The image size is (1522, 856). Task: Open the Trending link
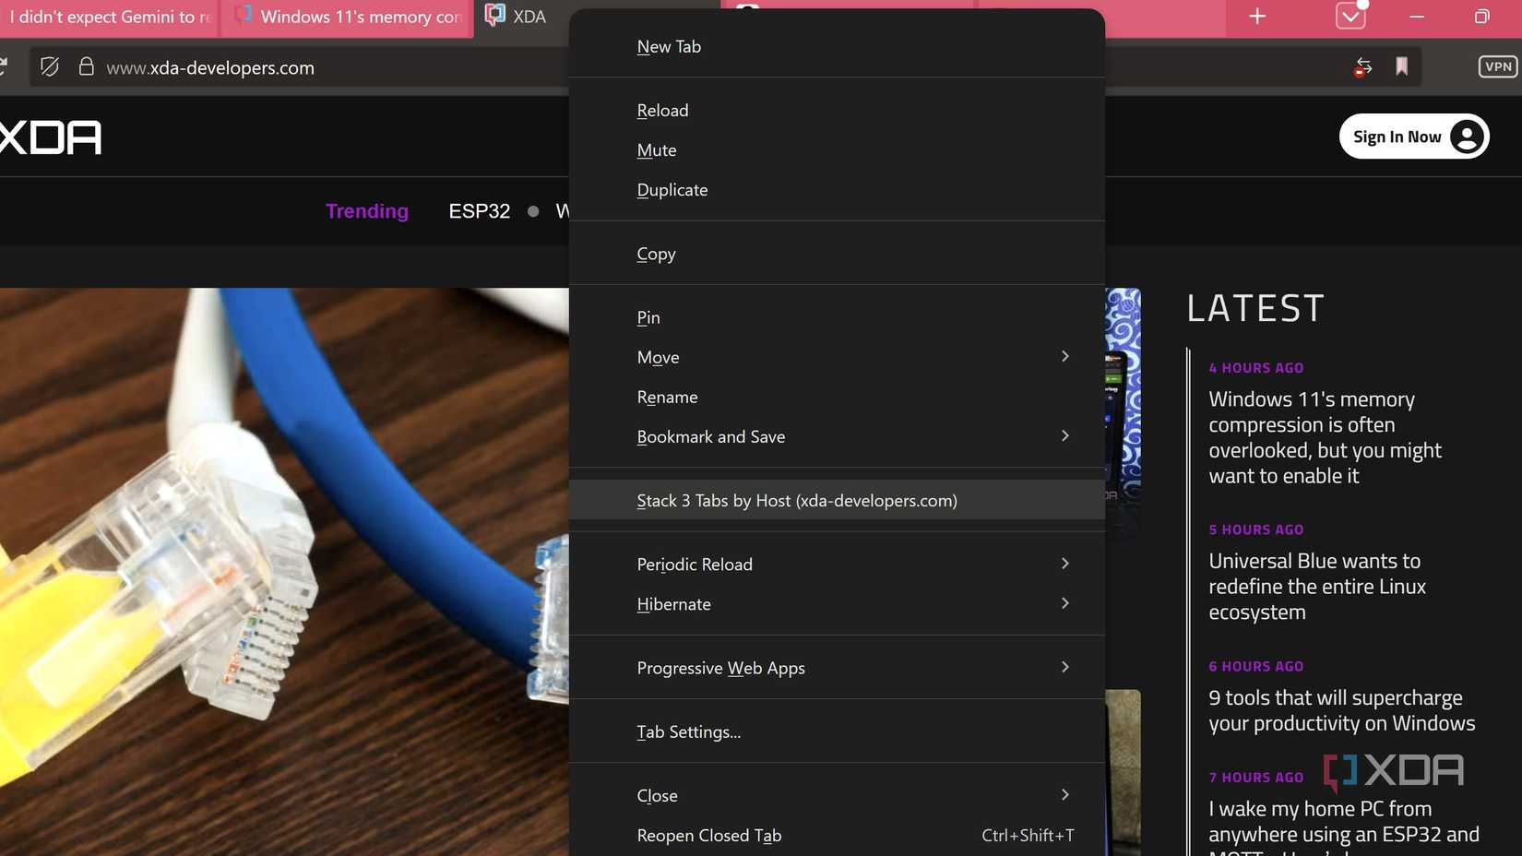point(367,211)
